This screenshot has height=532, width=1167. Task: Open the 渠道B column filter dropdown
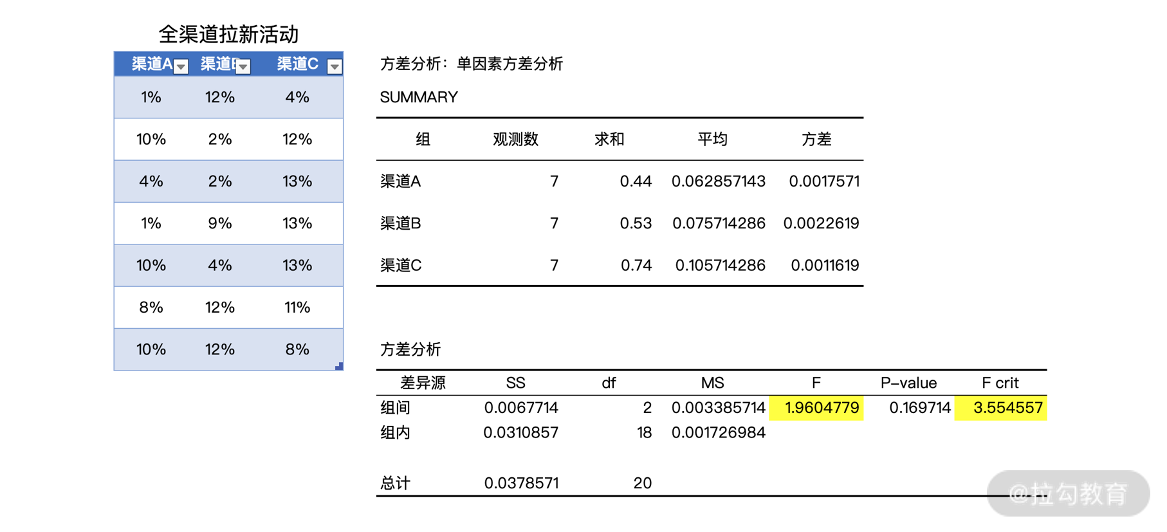[243, 66]
